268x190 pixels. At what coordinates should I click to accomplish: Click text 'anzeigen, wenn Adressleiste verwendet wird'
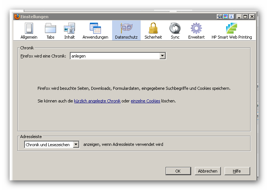[x=123, y=144]
